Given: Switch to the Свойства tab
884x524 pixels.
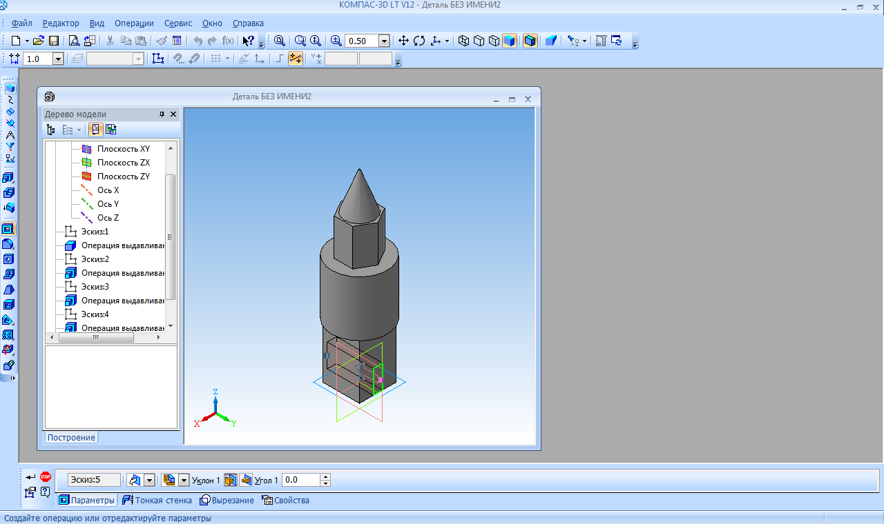Looking at the screenshot, I should click(285, 501).
